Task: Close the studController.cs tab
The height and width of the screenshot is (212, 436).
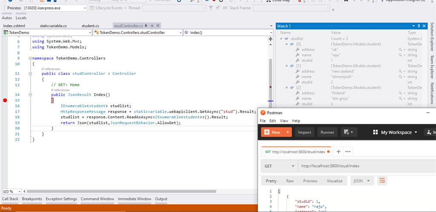Action: [x=158, y=26]
